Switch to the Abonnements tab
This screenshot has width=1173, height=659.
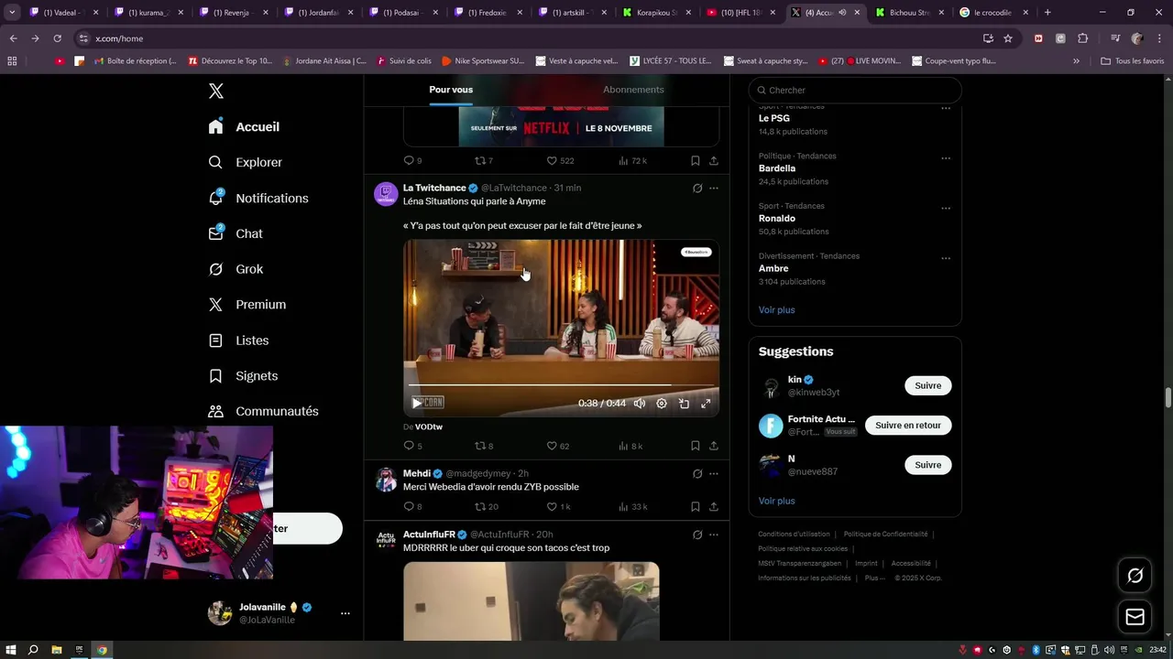[633, 90]
